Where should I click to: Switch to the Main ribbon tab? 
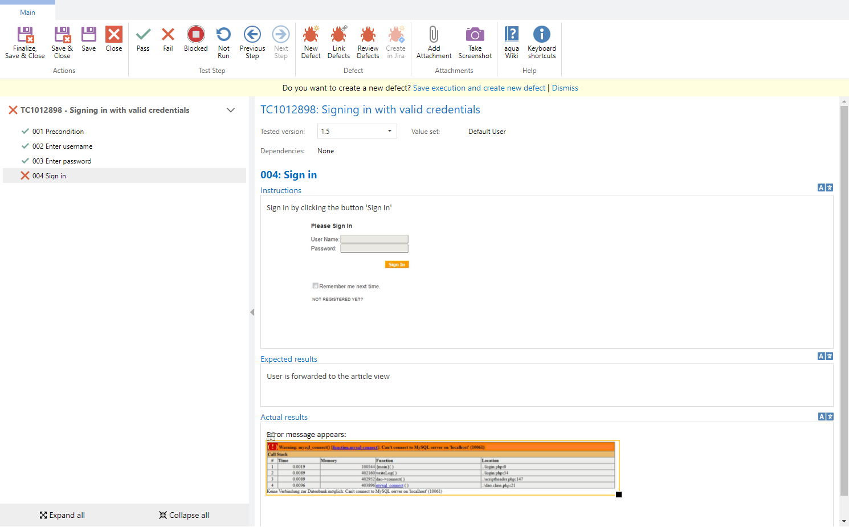tap(27, 13)
